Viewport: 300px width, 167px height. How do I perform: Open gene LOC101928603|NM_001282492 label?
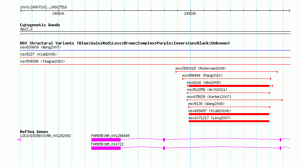coord(46,136)
